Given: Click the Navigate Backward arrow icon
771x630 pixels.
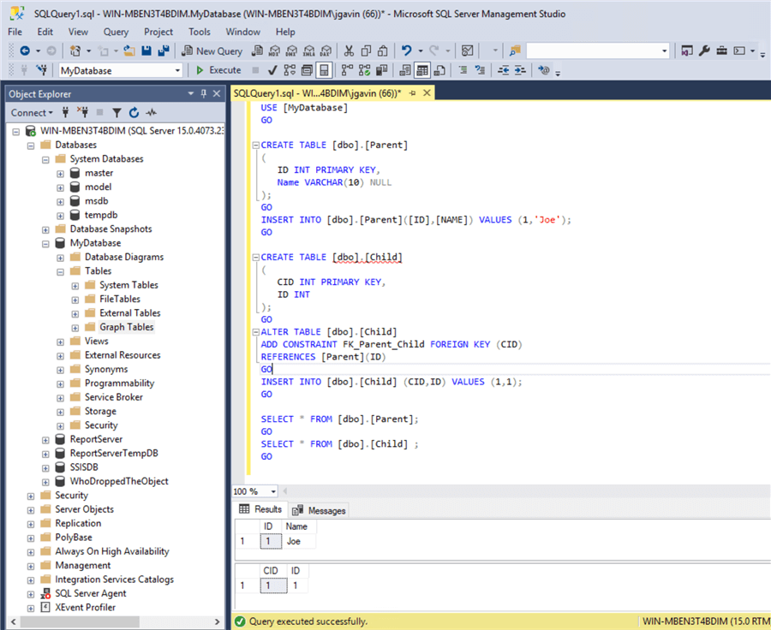Looking at the screenshot, I should click(25, 51).
